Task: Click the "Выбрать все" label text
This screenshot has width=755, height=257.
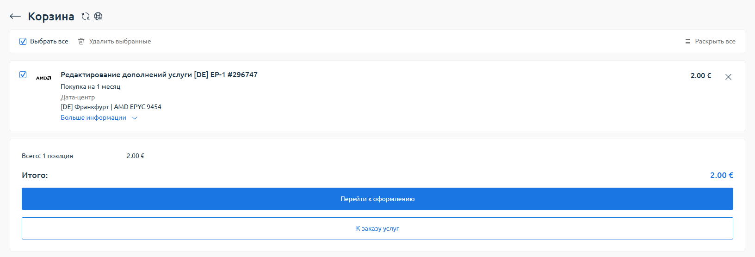Action: (x=49, y=42)
